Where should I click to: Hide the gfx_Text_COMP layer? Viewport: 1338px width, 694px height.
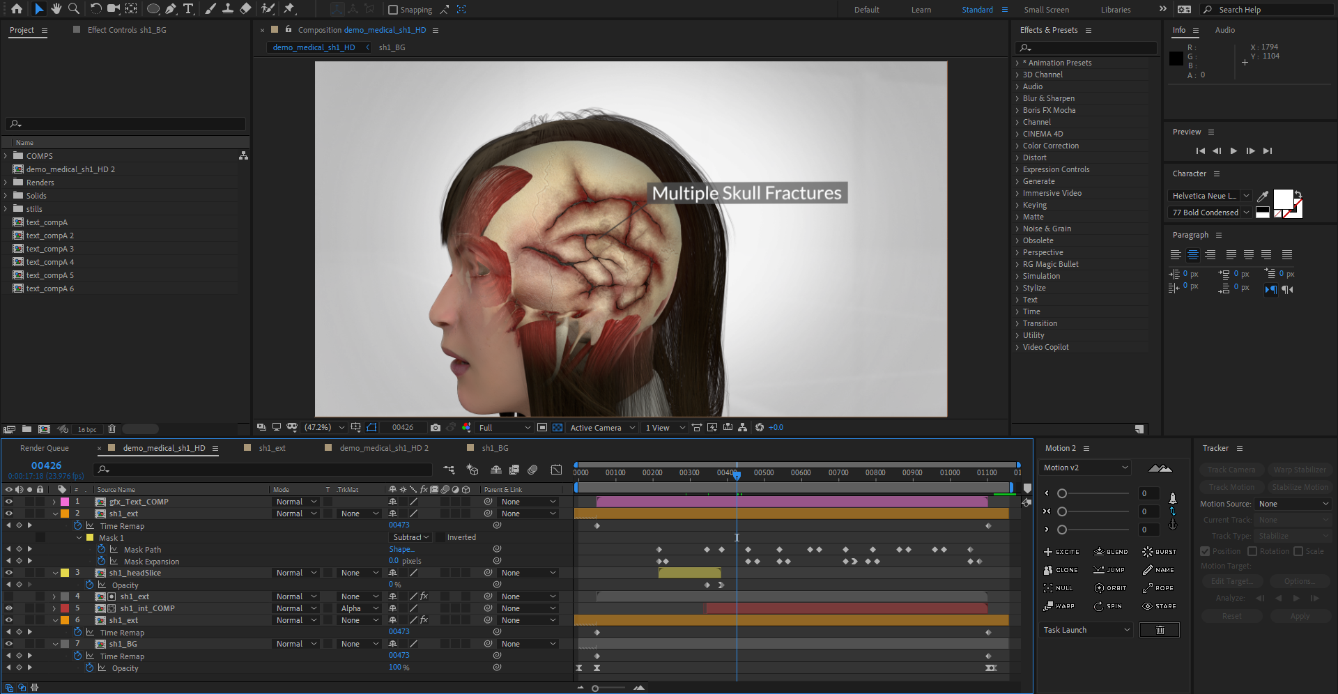(x=8, y=502)
